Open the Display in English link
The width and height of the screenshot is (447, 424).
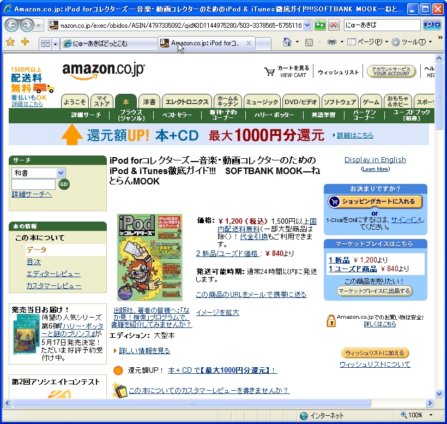click(375, 160)
